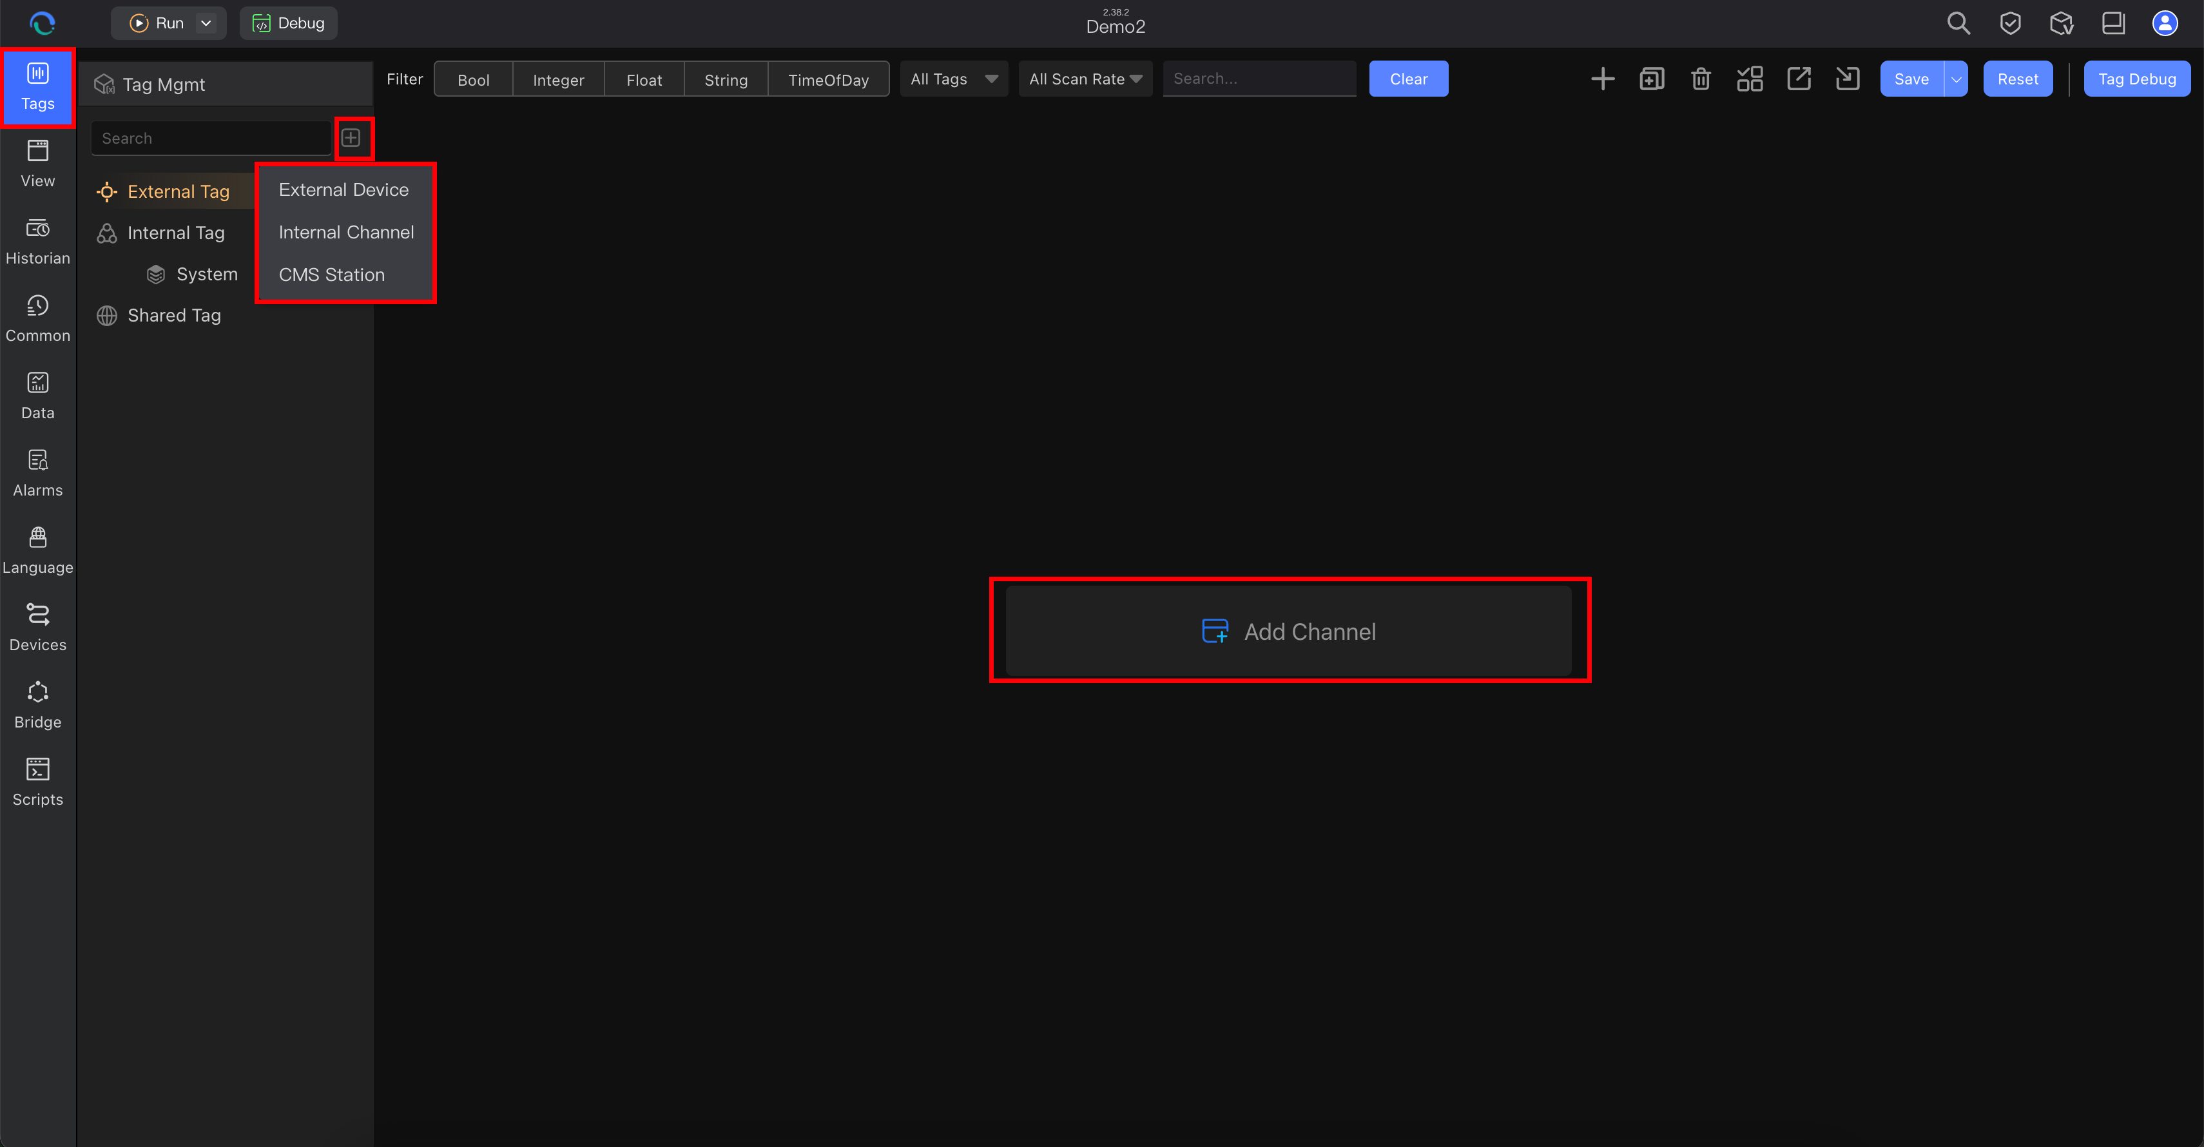Focus the filter Search... input field
The height and width of the screenshot is (1147, 2204).
coord(1259,79)
